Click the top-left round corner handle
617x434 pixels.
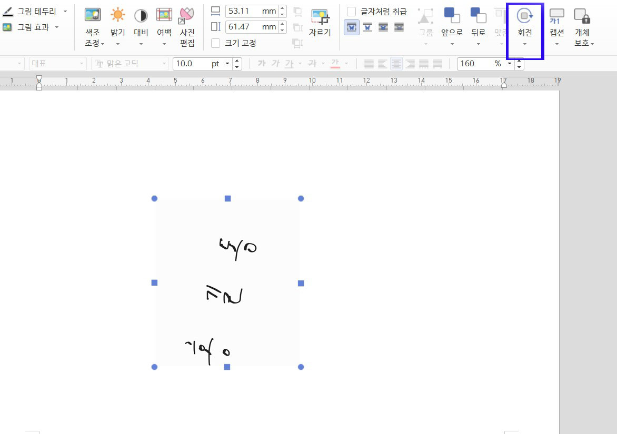click(x=154, y=198)
